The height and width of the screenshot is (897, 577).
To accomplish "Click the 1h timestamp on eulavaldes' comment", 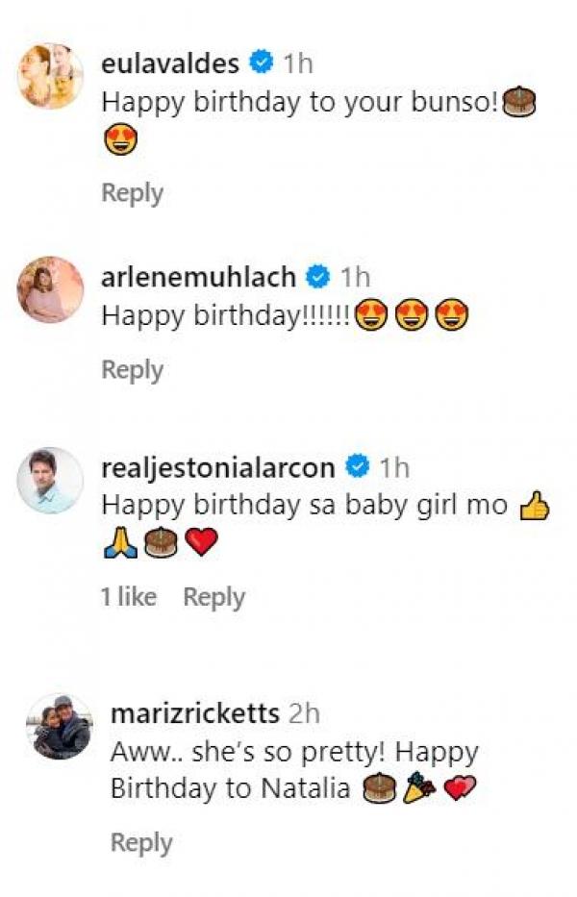I will click(298, 63).
